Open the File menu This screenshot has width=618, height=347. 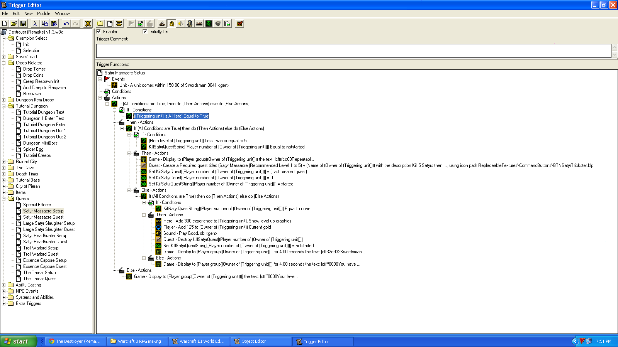[x=5, y=13]
